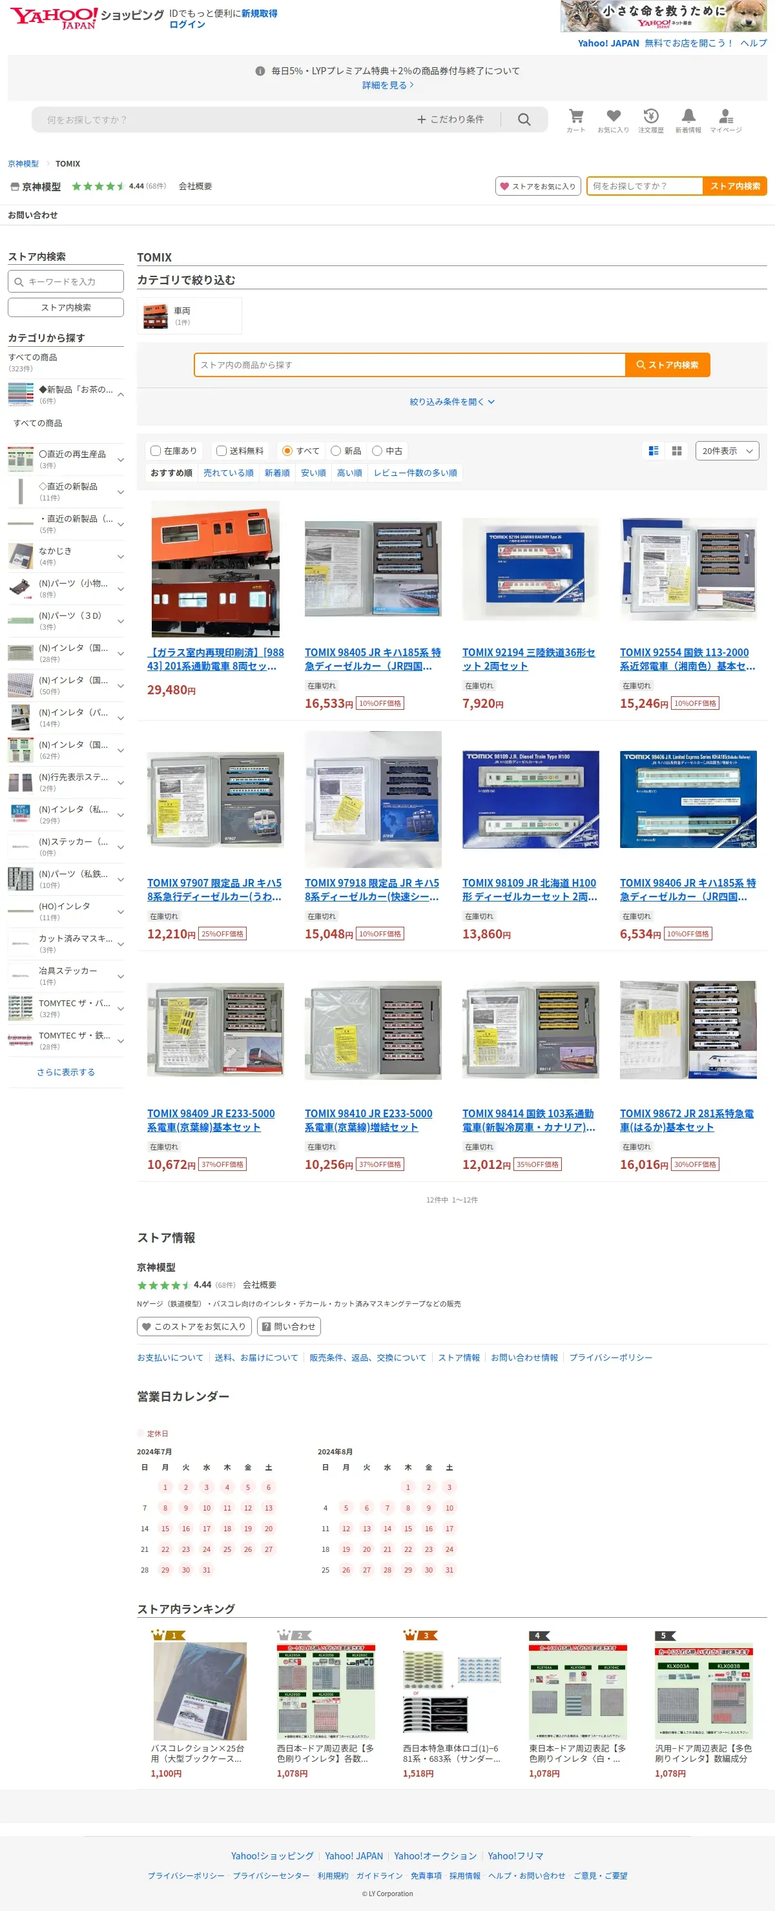Open order history yen icon
This screenshot has width=775, height=1911.
pyautogui.click(x=651, y=120)
